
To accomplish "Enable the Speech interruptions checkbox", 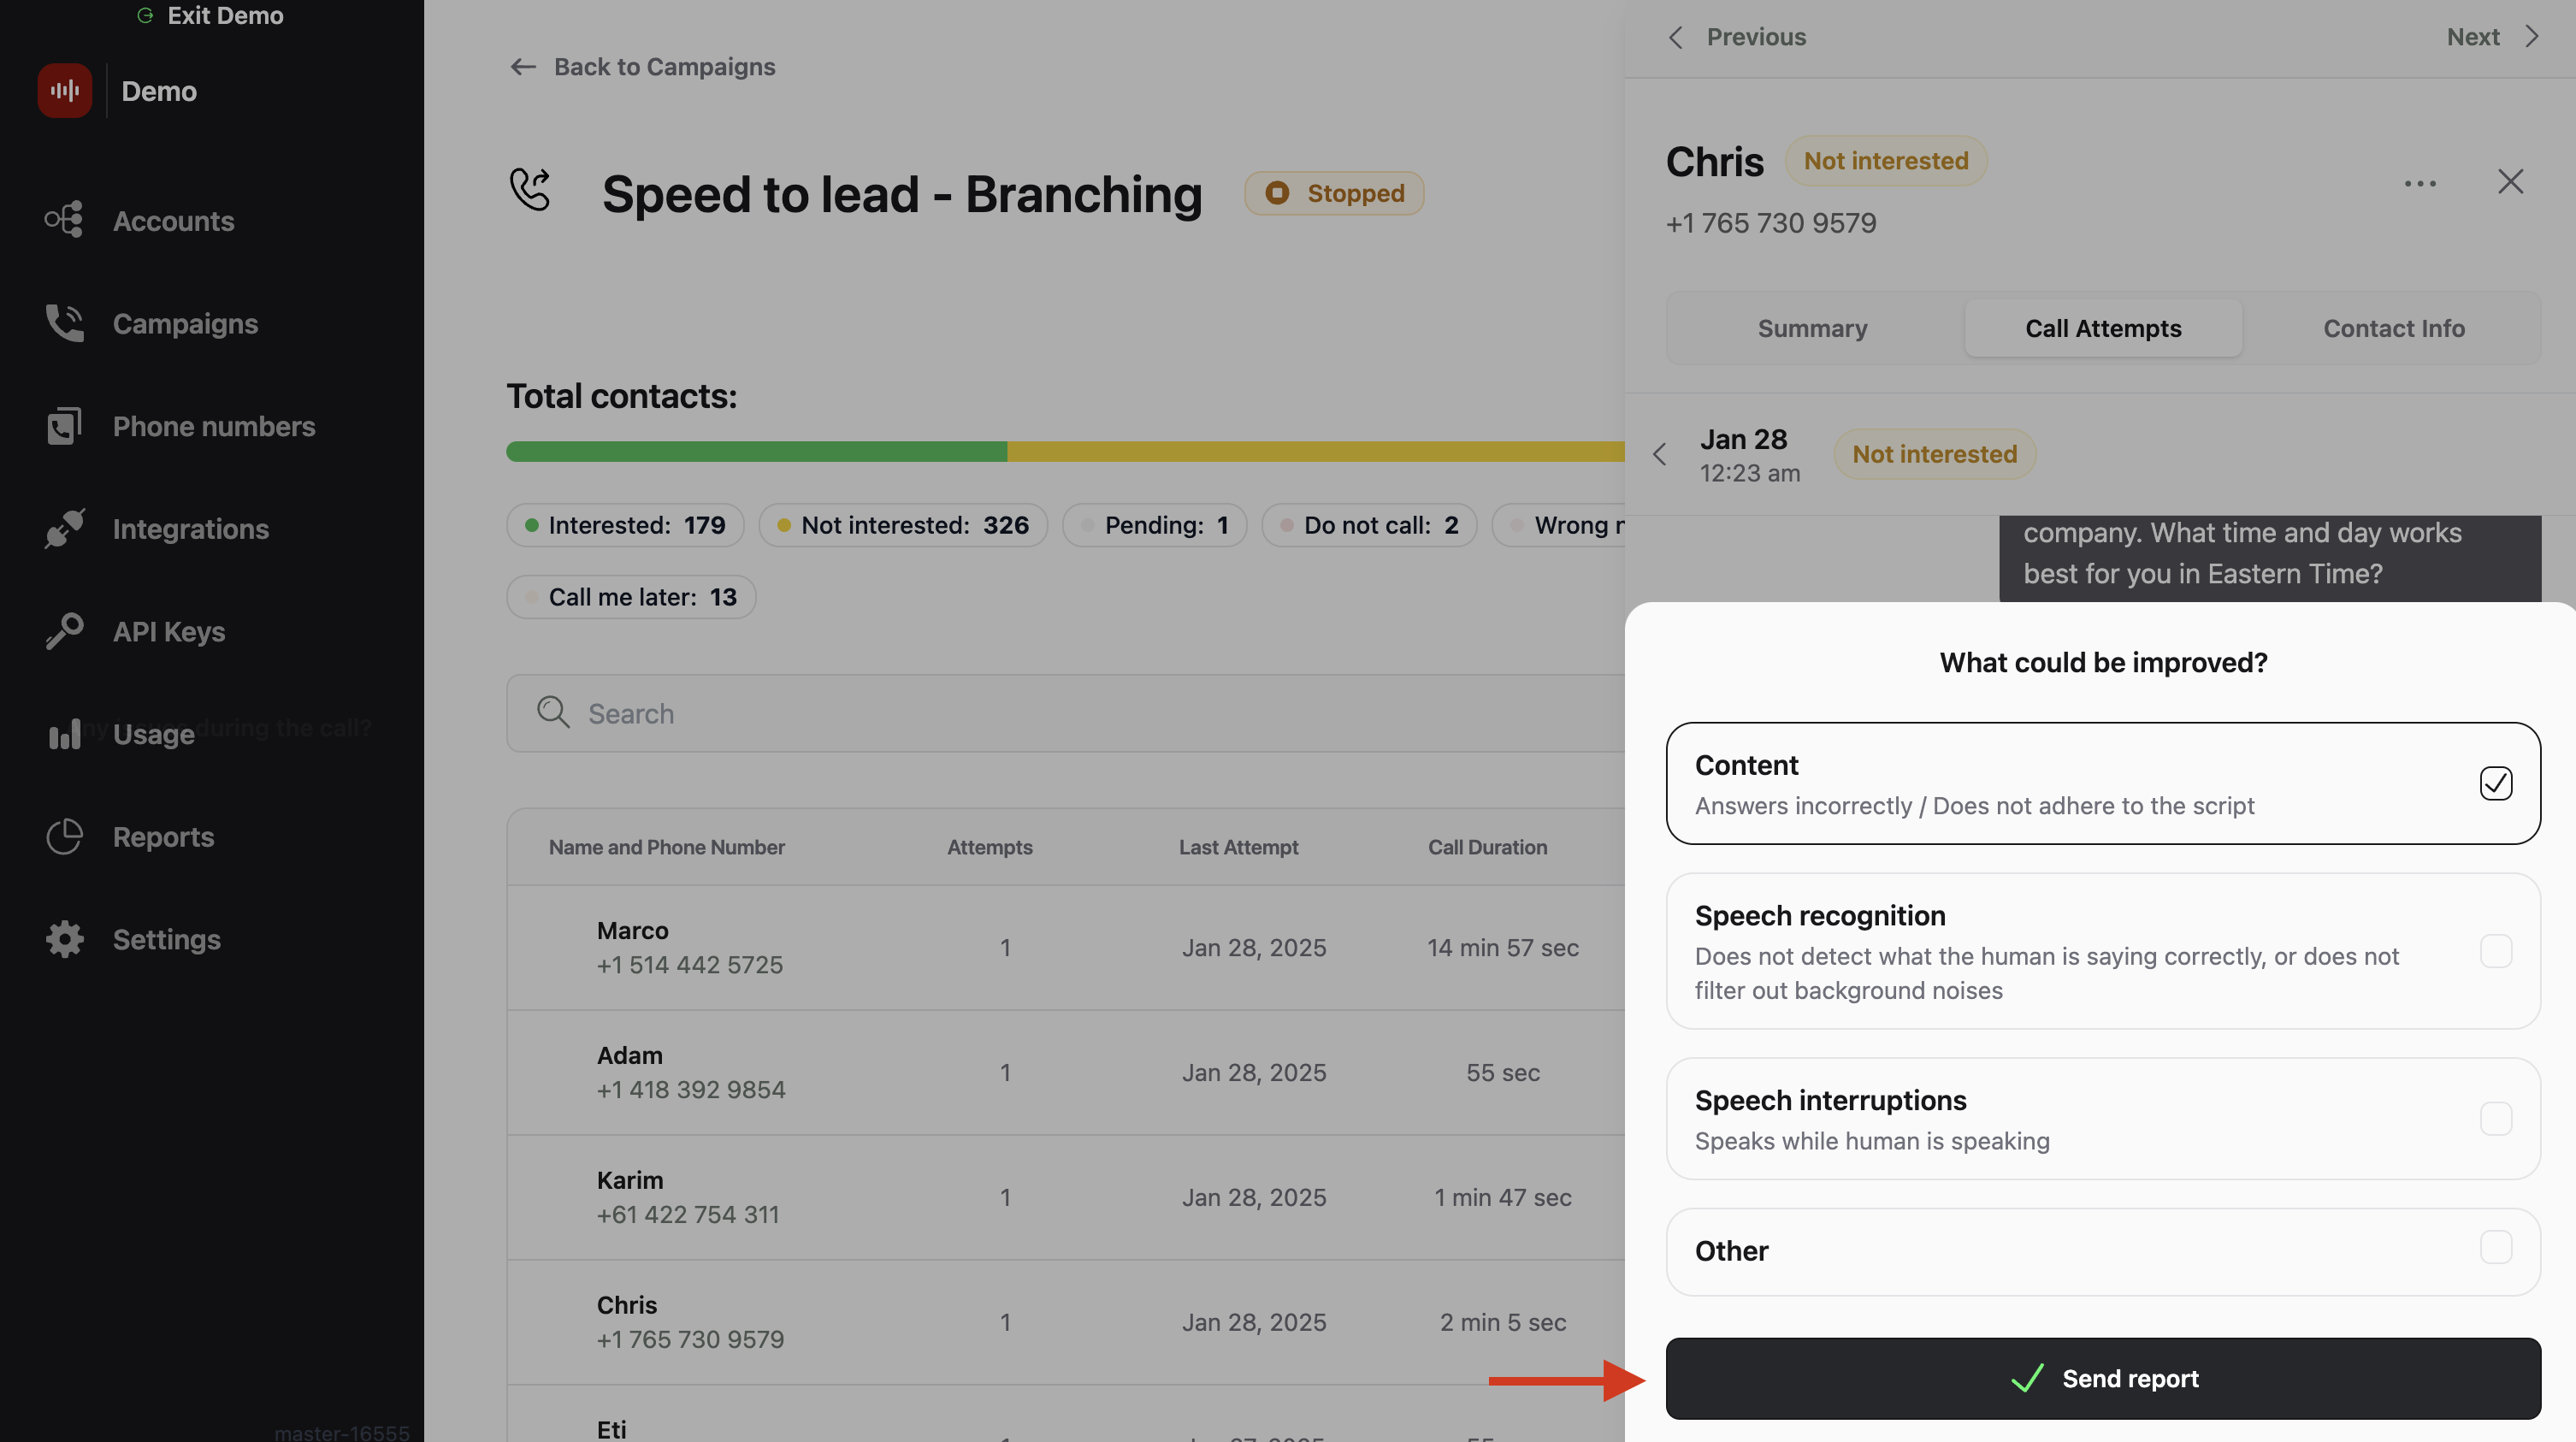I will (2495, 1118).
